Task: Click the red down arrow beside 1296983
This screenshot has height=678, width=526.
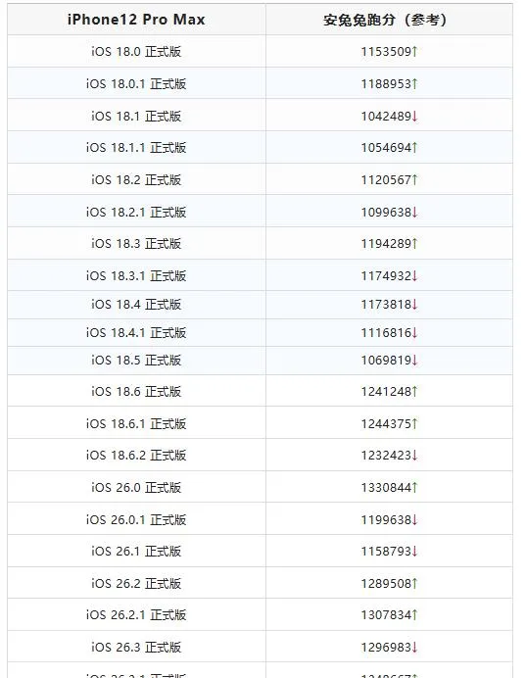Action: coord(414,648)
